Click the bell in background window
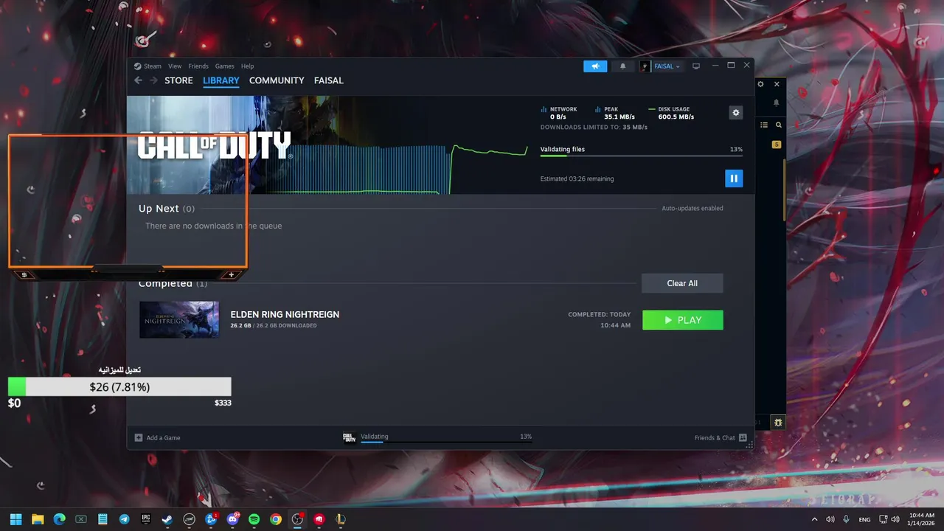 point(776,103)
